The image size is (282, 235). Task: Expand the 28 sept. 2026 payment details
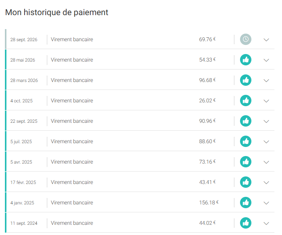[266, 40]
